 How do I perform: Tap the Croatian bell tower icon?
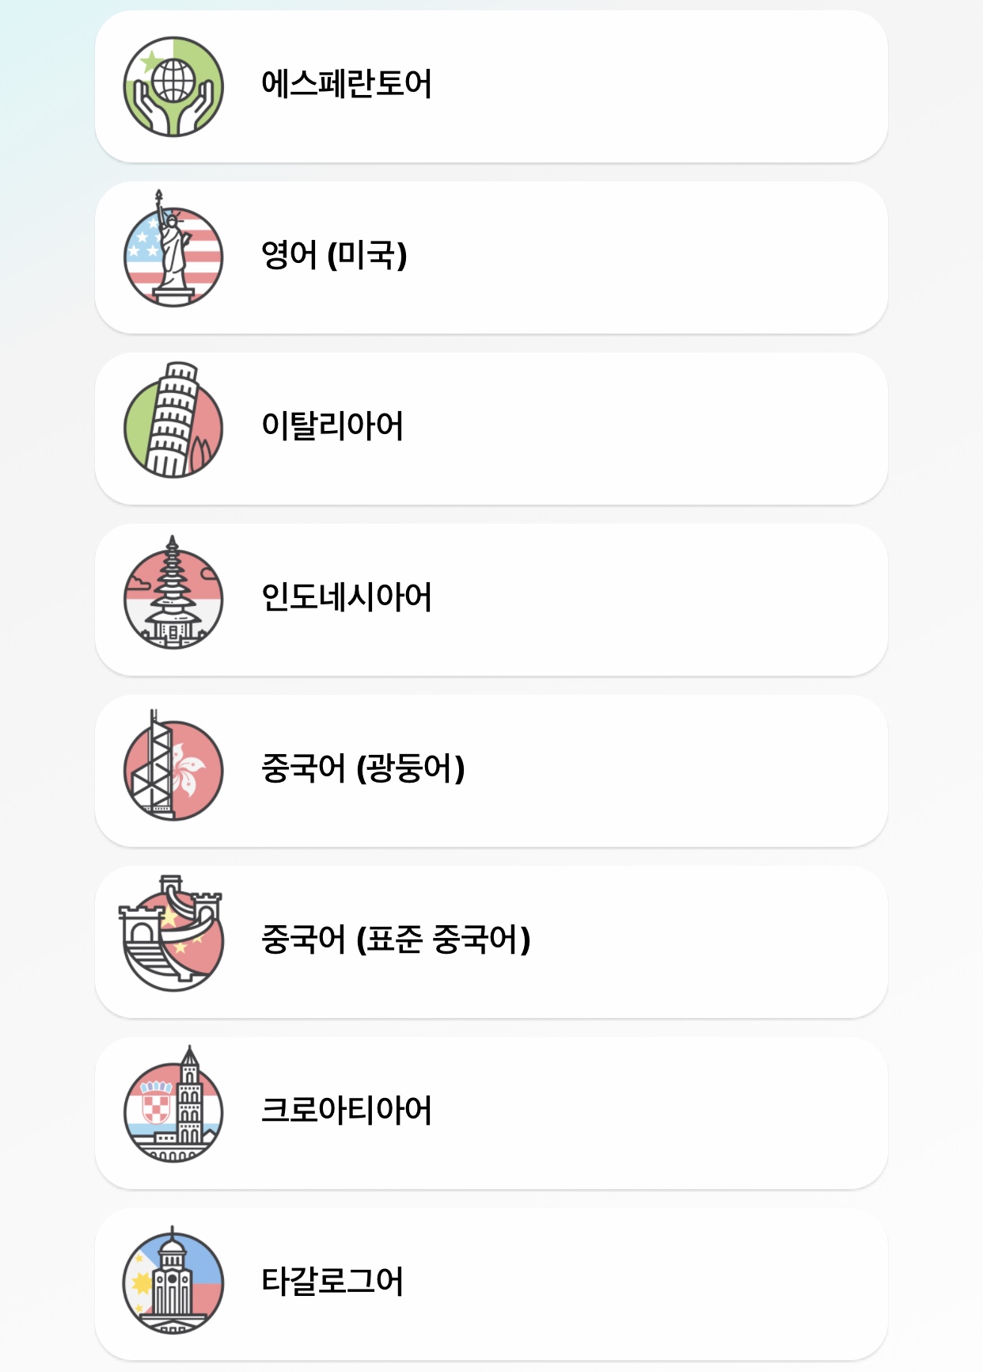(x=173, y=1104)
